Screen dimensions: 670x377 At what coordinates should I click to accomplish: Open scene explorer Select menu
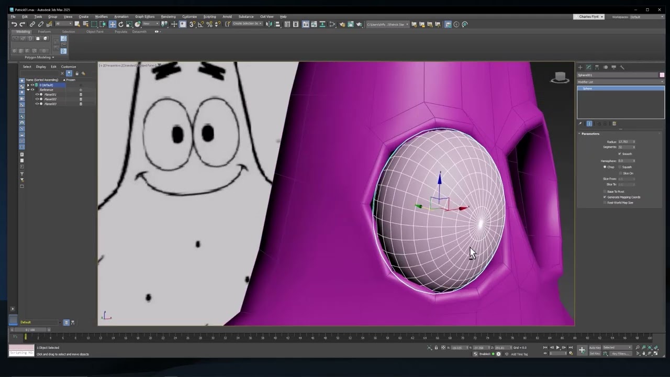(27, 66)
